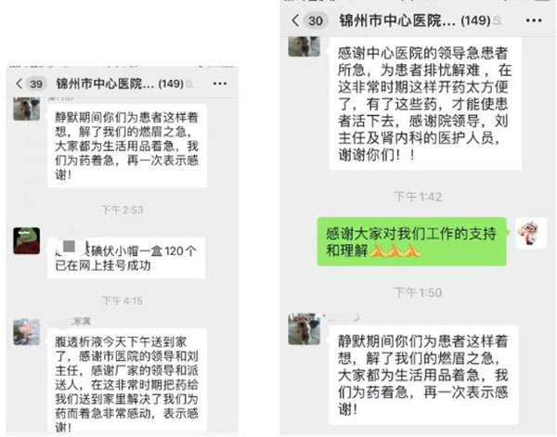The image size is (557, 437).
Task: Tap unread badge 39 in left header
Action: pos(36,84)
